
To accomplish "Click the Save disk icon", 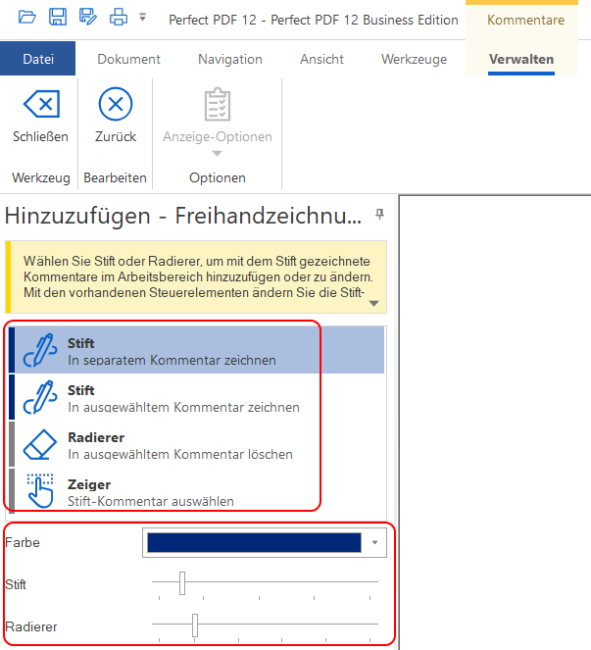I will point(58,18).
